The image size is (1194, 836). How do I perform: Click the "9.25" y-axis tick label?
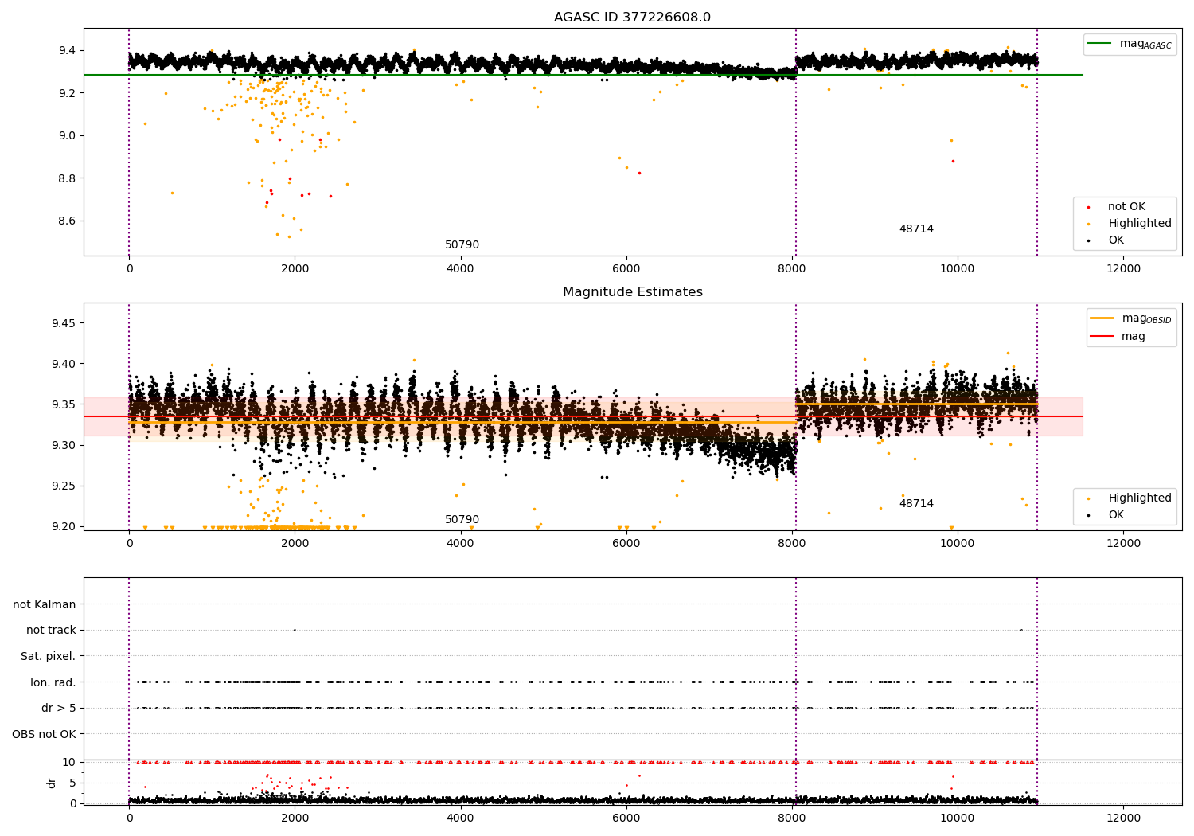click(x=63, y=486)
